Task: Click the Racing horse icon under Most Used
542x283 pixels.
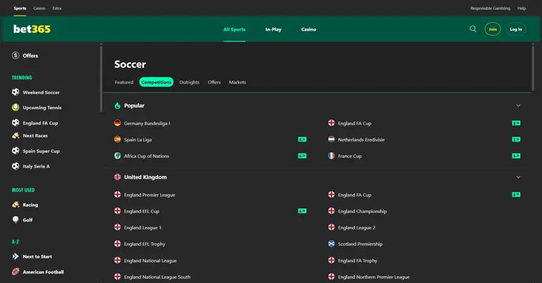Action: pos(16,204)
